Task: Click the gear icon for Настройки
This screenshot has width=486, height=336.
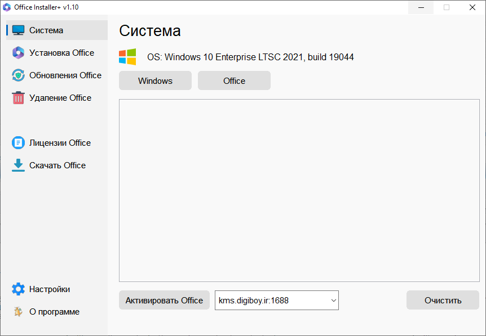Action: pos(19,289)
